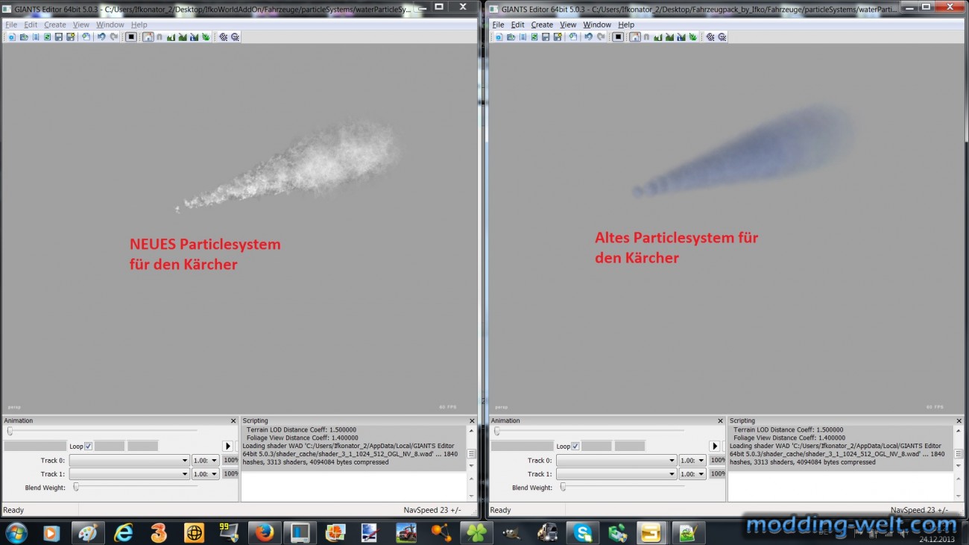Click New scene icon in left GIANTS Editor
The width and height of the screenshot is (969, 545).
pyautogui.click(x=11, y=37)
